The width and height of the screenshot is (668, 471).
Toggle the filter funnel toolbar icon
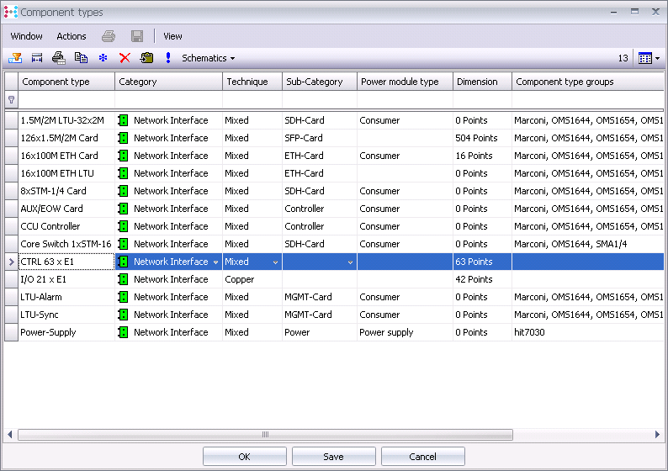pyautogui.click(x=15, y=58)
